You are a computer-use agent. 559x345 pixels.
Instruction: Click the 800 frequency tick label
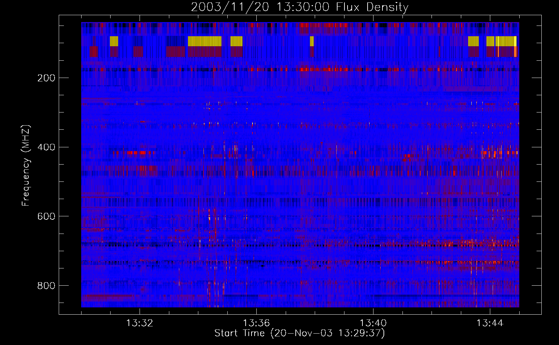(x=46, y=286)
